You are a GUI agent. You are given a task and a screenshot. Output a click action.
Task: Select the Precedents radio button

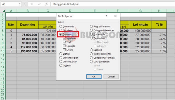pyautogui.click(x=91, y=34)
